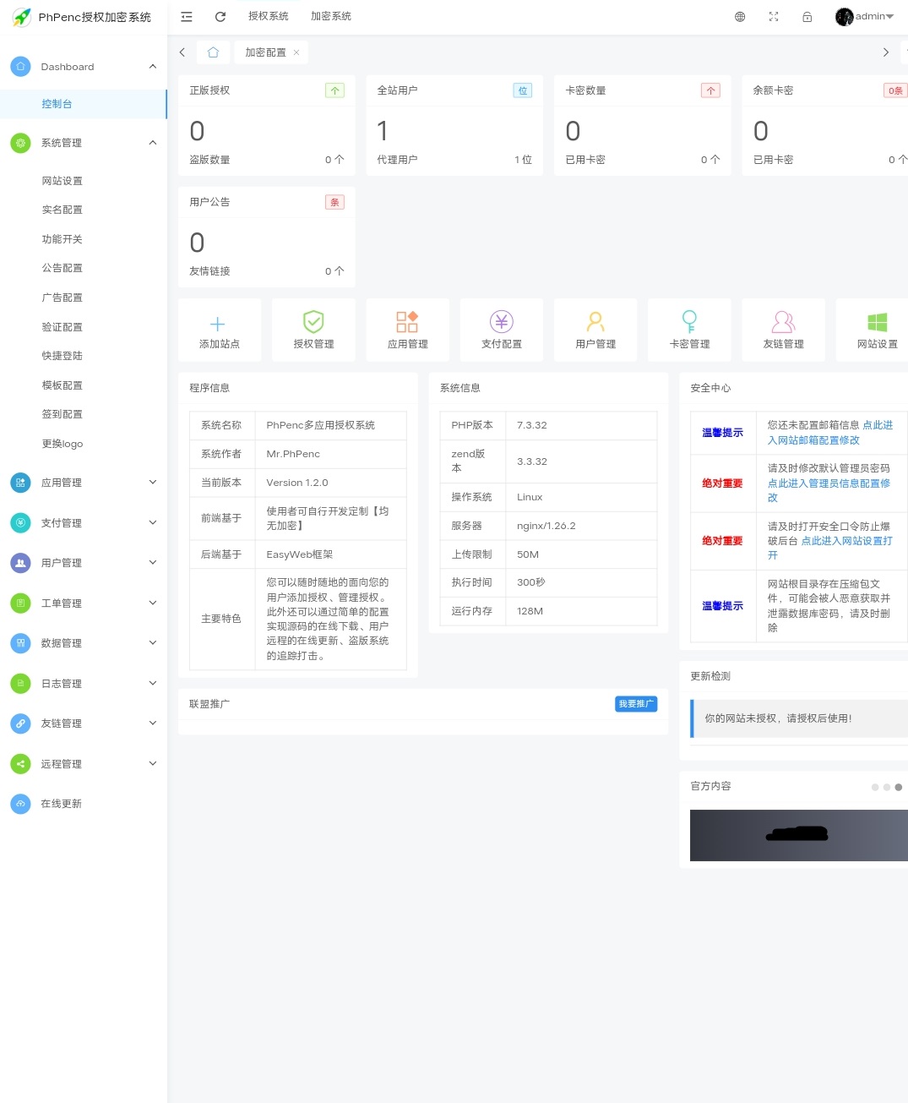The image size is (908, 1103).
Task: Click 点此进入管理员信息配置修改 link
Action: (x=829, y=483)
